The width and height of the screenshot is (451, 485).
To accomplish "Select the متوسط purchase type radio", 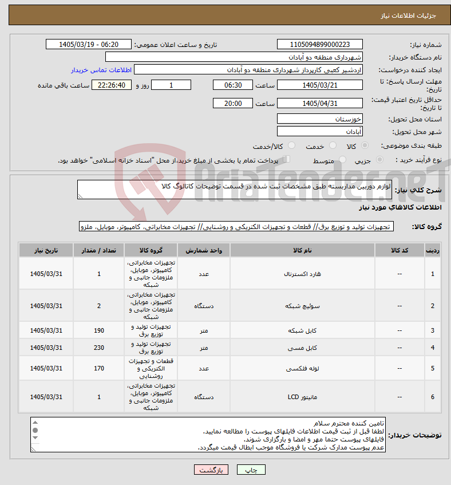I will [342, 160].
